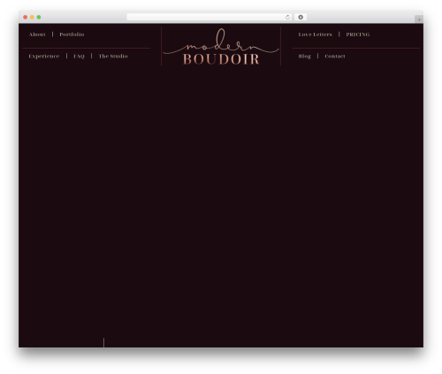Viewport: 442px width, 374px height.
Task: Reload the page via refresh icon
Action: pyautogui.click(x=287, y=17)
